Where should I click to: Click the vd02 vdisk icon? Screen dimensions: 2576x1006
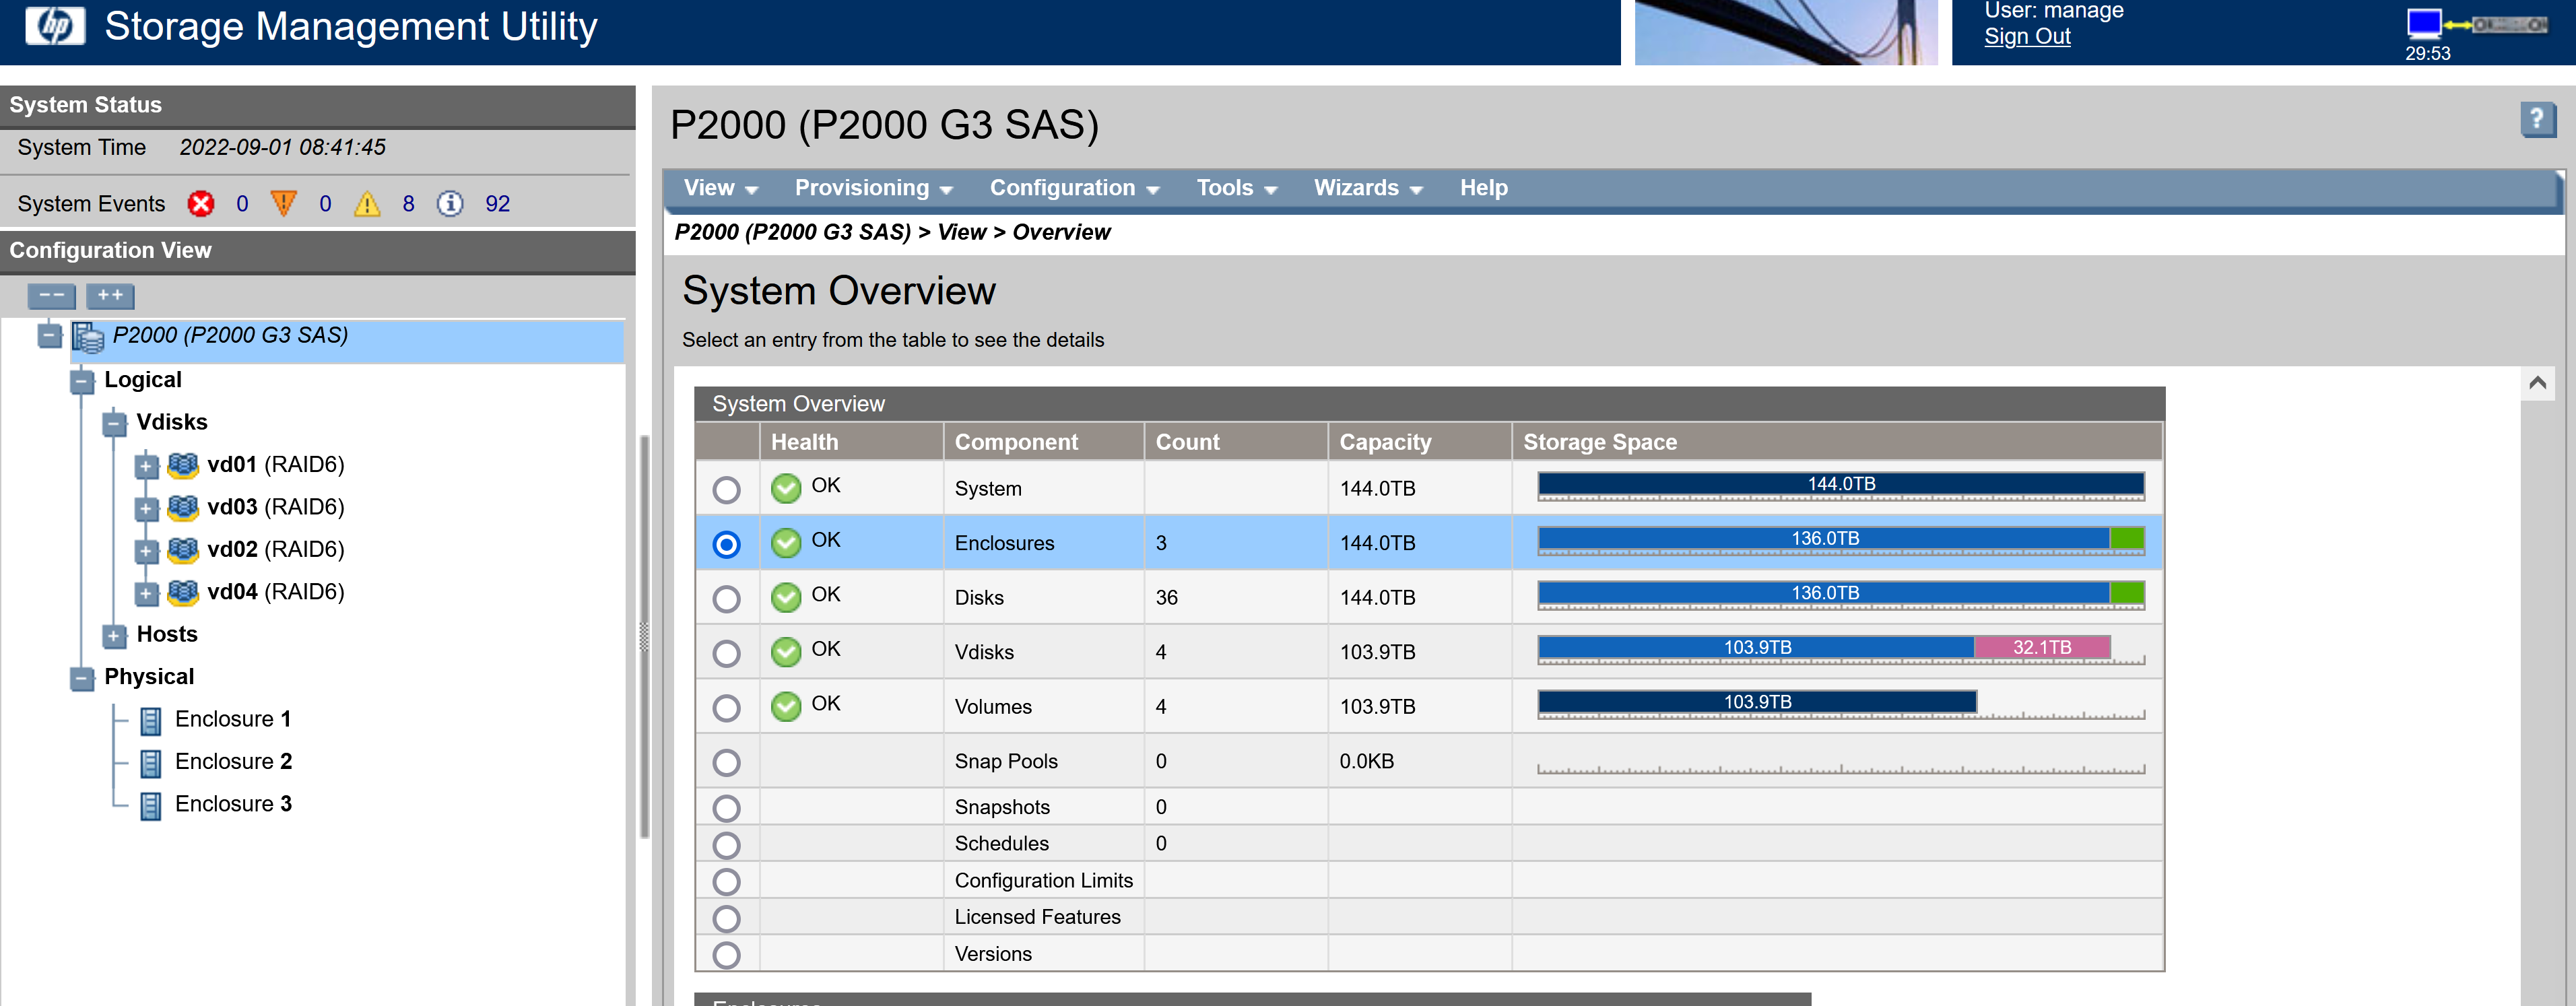point(183,550)
